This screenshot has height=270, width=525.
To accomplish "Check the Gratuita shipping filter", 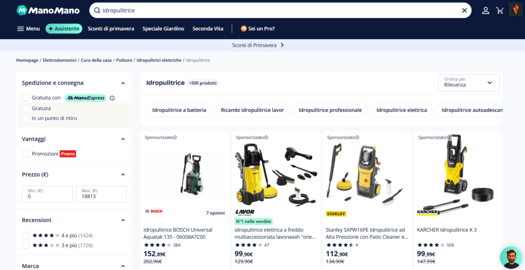I will 26,108.
